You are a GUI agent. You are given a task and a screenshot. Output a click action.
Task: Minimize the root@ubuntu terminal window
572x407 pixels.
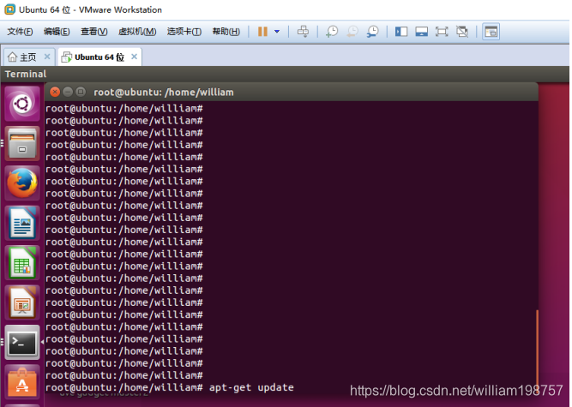click(68, 92)
